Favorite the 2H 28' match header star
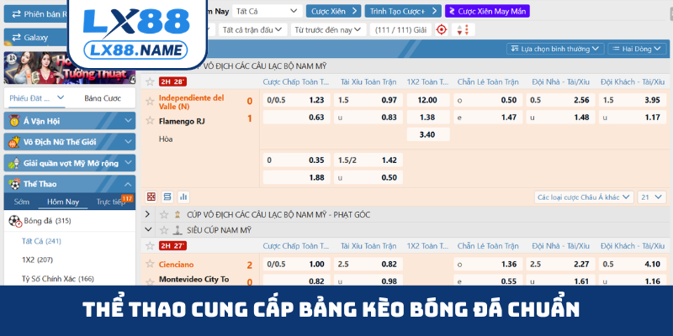This screenshot has width=673, height=336. [x=150, y=81]
